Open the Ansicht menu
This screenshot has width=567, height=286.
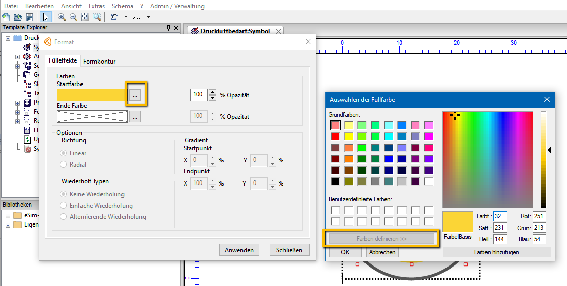[71, 6]
